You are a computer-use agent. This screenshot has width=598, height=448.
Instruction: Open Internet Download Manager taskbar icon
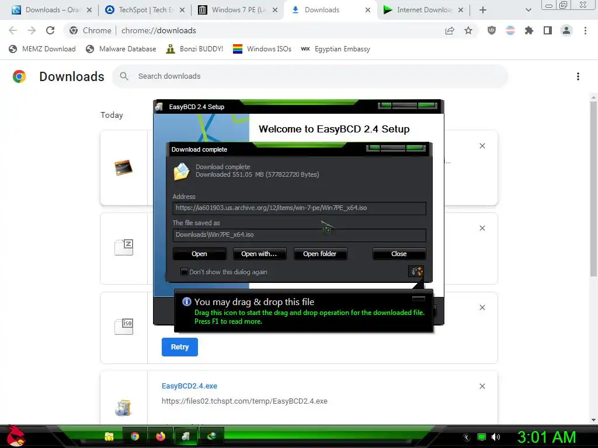click(x=211, y=436)
